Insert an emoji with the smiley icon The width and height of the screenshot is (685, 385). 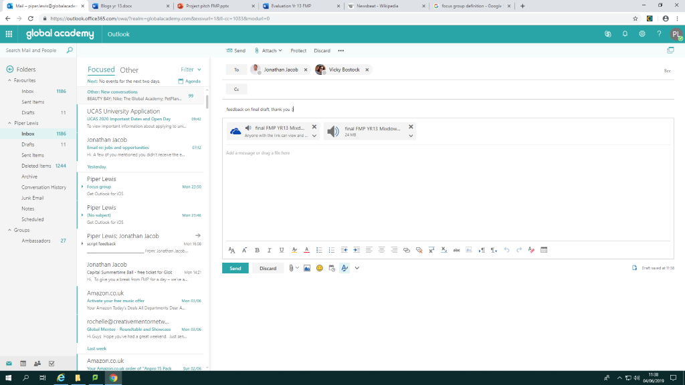pyautogui.click(x=319, y=268)
